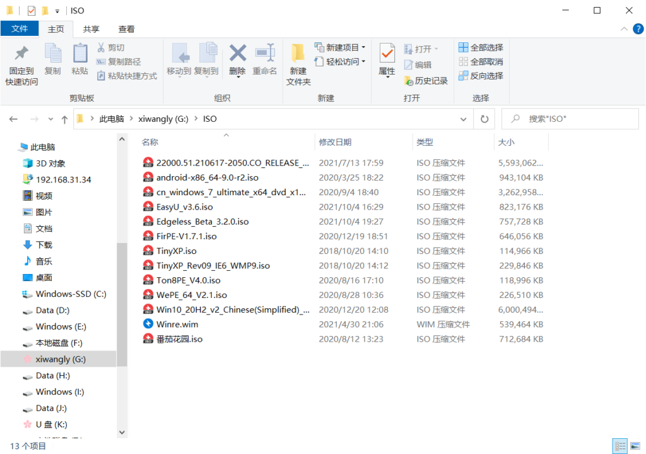Click Select all (全部选择)
Viewport: 646px width, 454px height.
pyautogui.click(x=481, y=47)
